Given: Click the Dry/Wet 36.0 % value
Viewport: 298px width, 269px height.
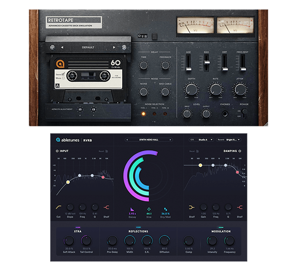Looking at the screenshot, I should pos(165,214).
